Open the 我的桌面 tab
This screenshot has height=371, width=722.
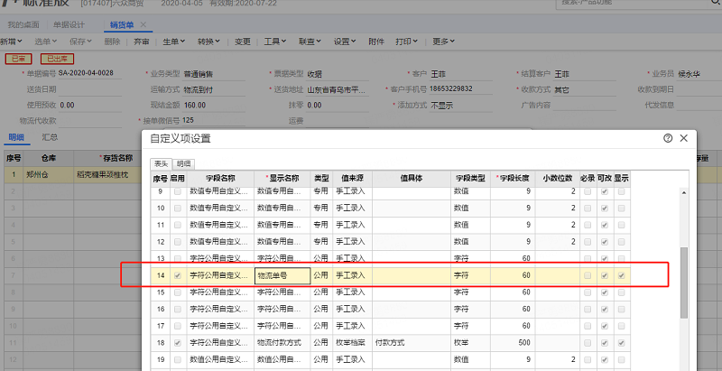[x=24, y=23]
